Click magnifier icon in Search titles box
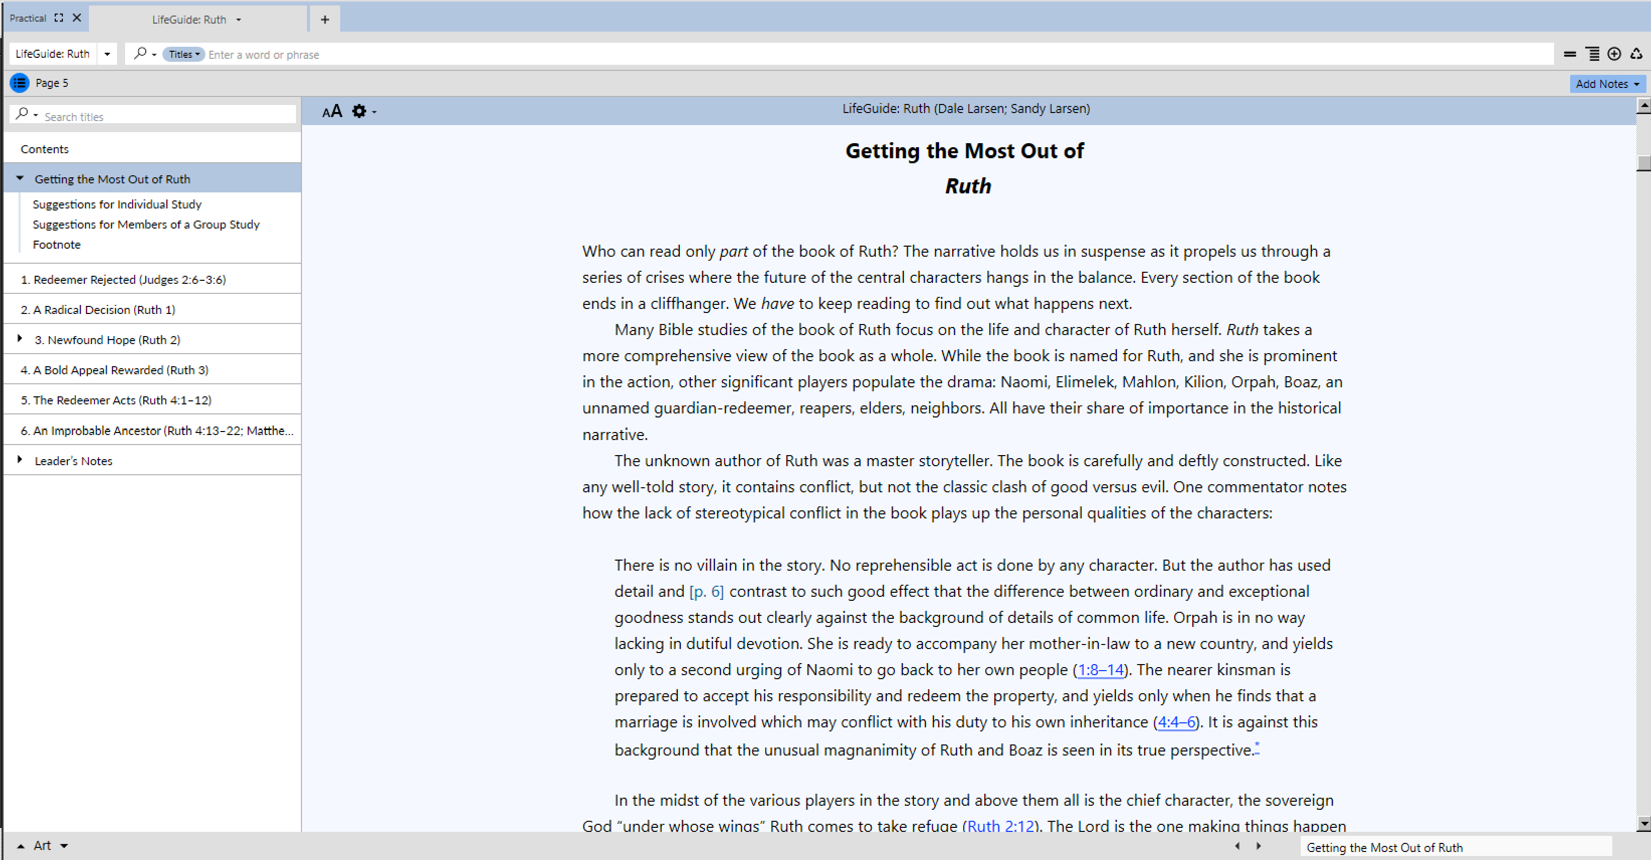 coord(22,114)
